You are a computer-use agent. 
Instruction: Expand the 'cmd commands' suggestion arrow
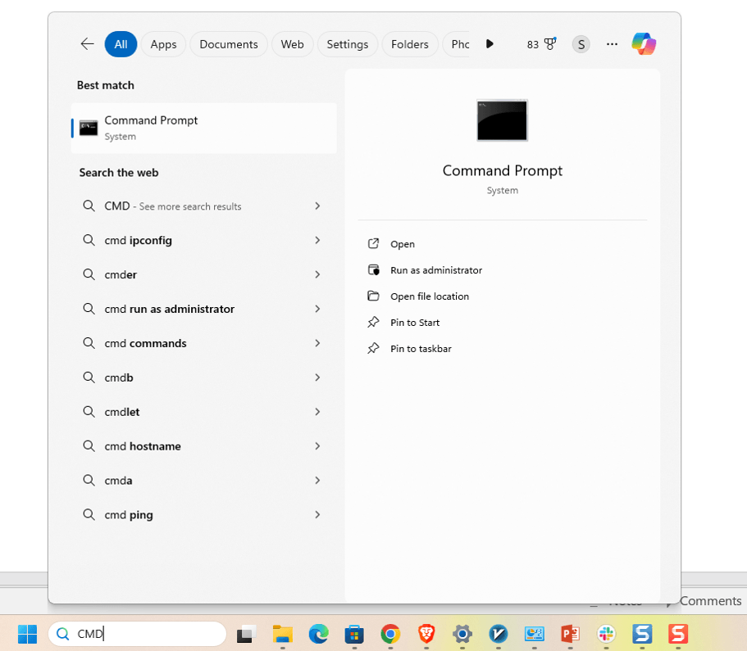coord(317,344)
